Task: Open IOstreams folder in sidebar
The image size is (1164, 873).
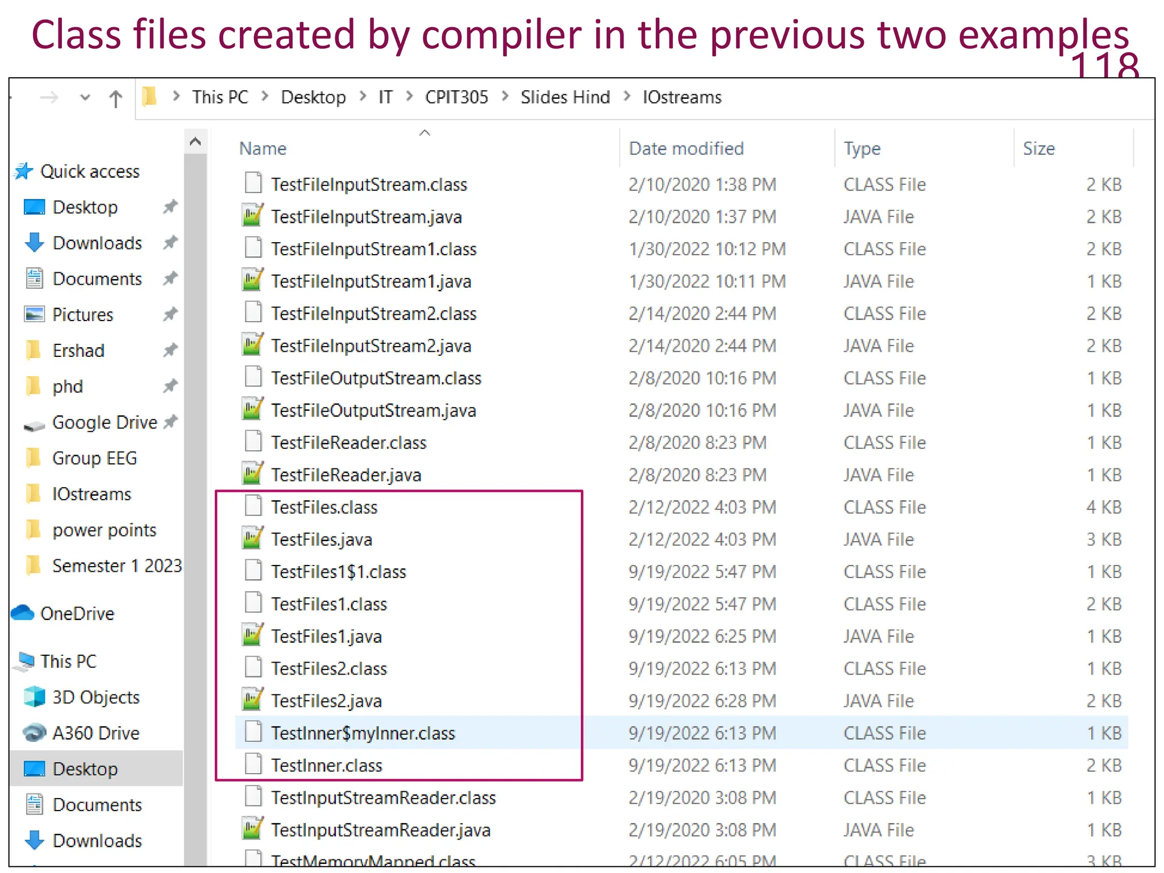Action: tap(91, 494)
